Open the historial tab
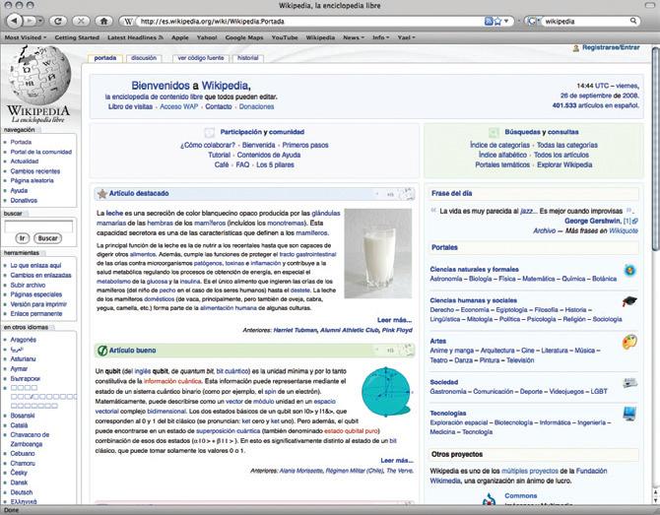 pos(248,58)
